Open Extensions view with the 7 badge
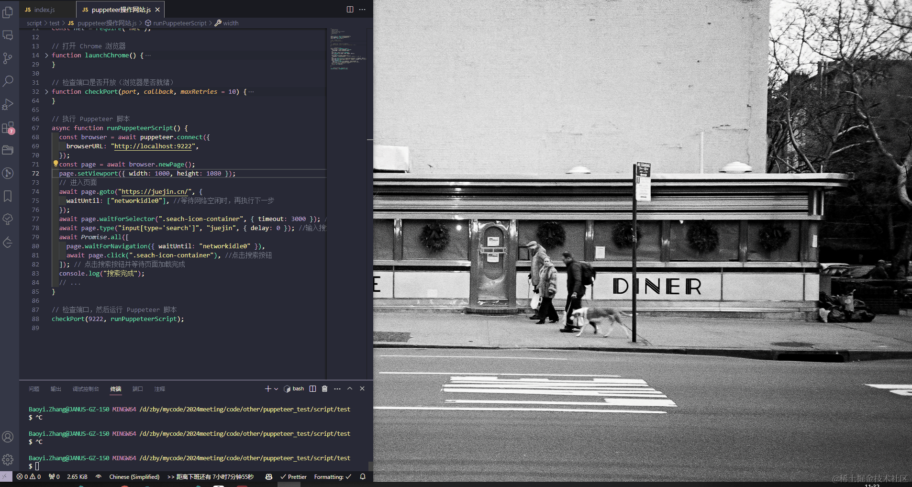The width and height of the screenshot is (912, 487). coord(8,128)
